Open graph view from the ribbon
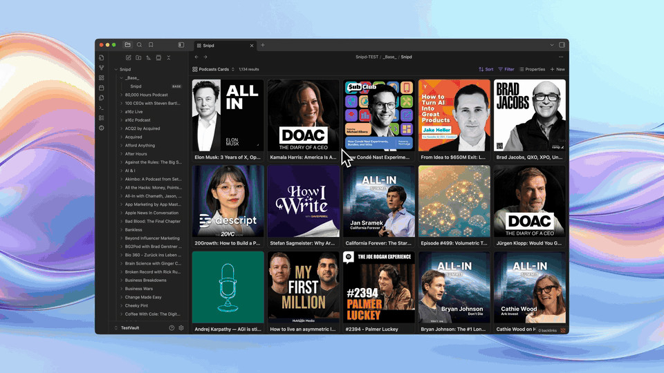Viewport: 664px width, 373px height. point(102,68)
